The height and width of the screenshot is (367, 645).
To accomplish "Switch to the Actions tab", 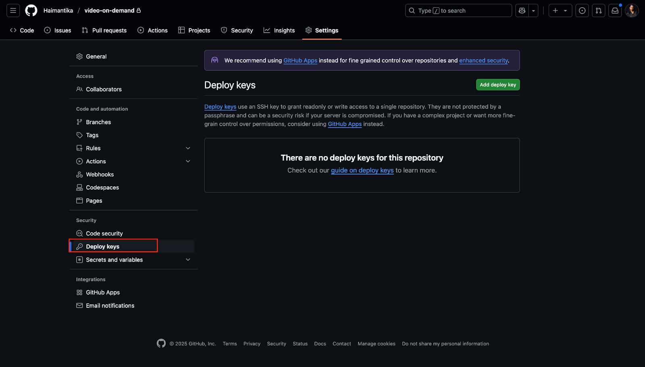I will click(x=152, y=30).
